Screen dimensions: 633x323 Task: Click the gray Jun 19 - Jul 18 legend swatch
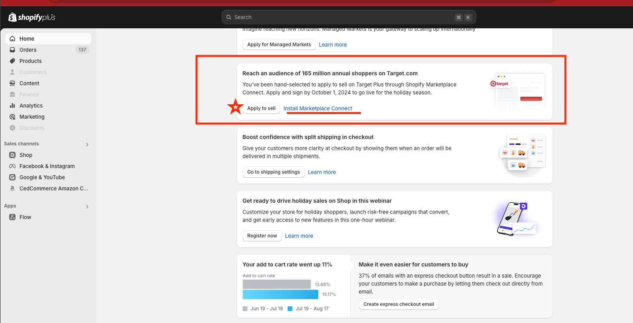[245, 309]
